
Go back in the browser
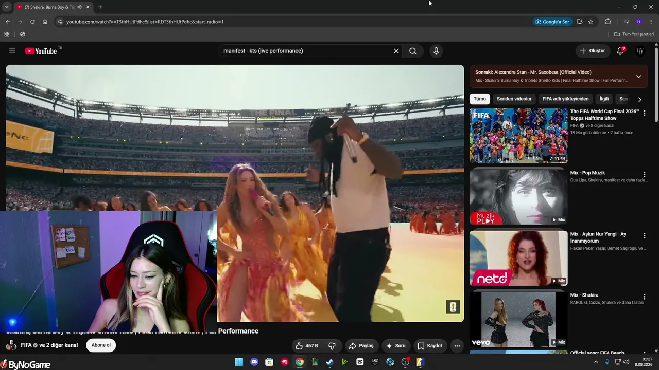click(8, 22)
